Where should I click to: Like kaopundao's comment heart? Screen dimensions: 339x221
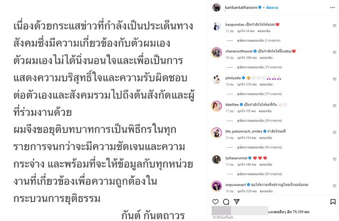[335, 26]
